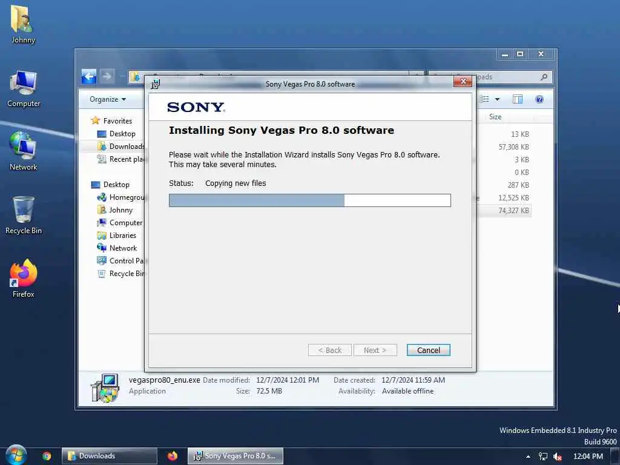This screenshot has width=620, height=465.
Task: Cancel the Sony Vegas Pro installation
Action: click(428, 350)
